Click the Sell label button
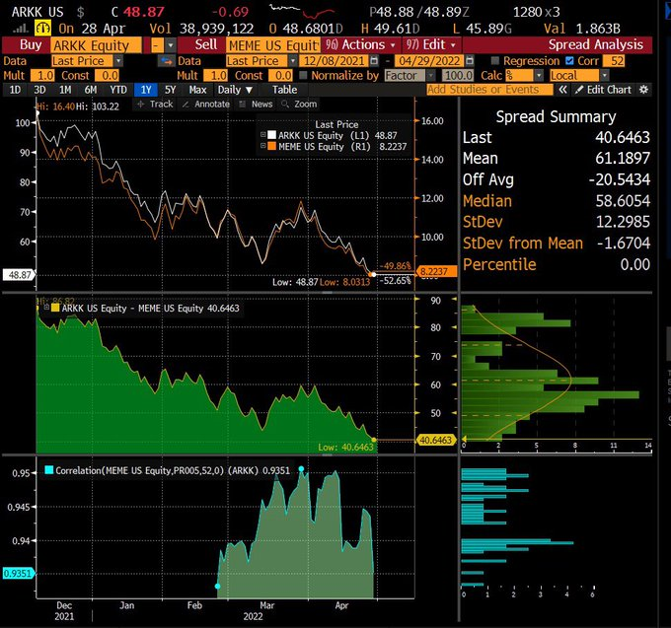 point(206,44)
